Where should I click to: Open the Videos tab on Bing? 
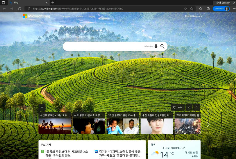click(x=80, y=17)
